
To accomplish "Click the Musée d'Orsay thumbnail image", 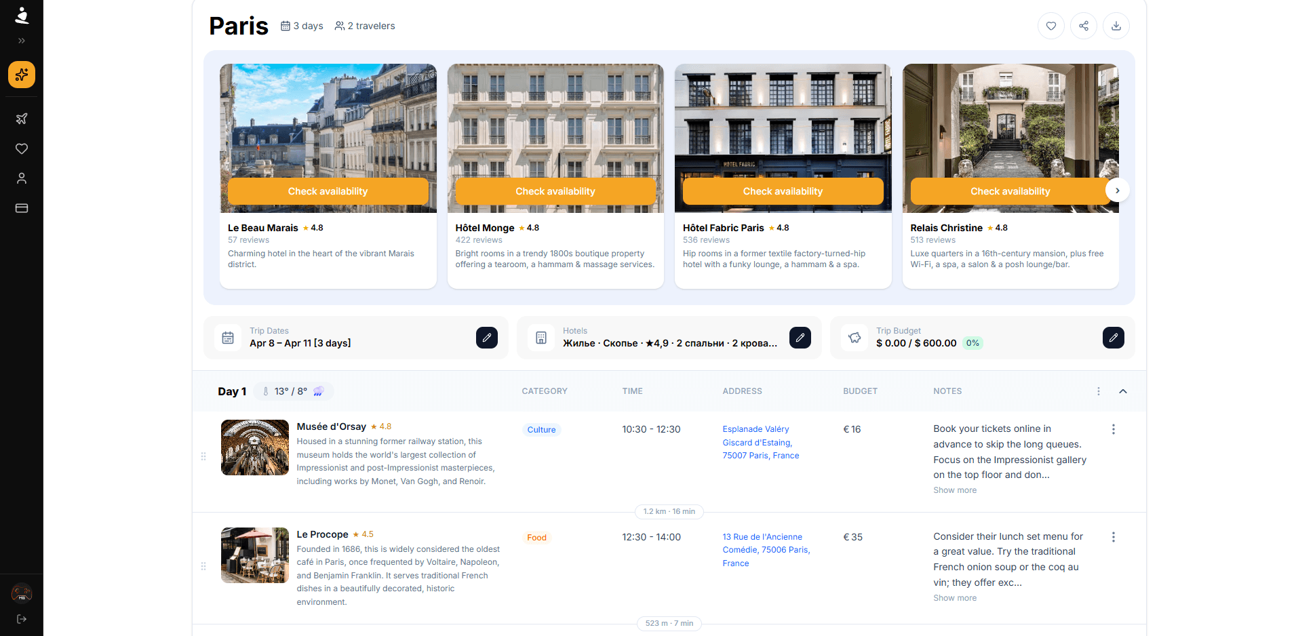I will (x=255, y=448).
